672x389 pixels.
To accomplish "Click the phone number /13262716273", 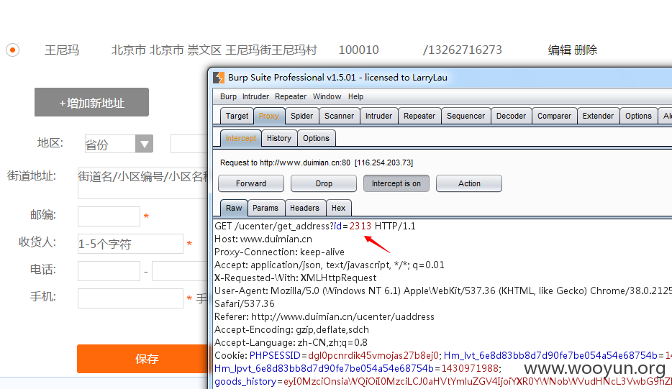I will point(463,50).
